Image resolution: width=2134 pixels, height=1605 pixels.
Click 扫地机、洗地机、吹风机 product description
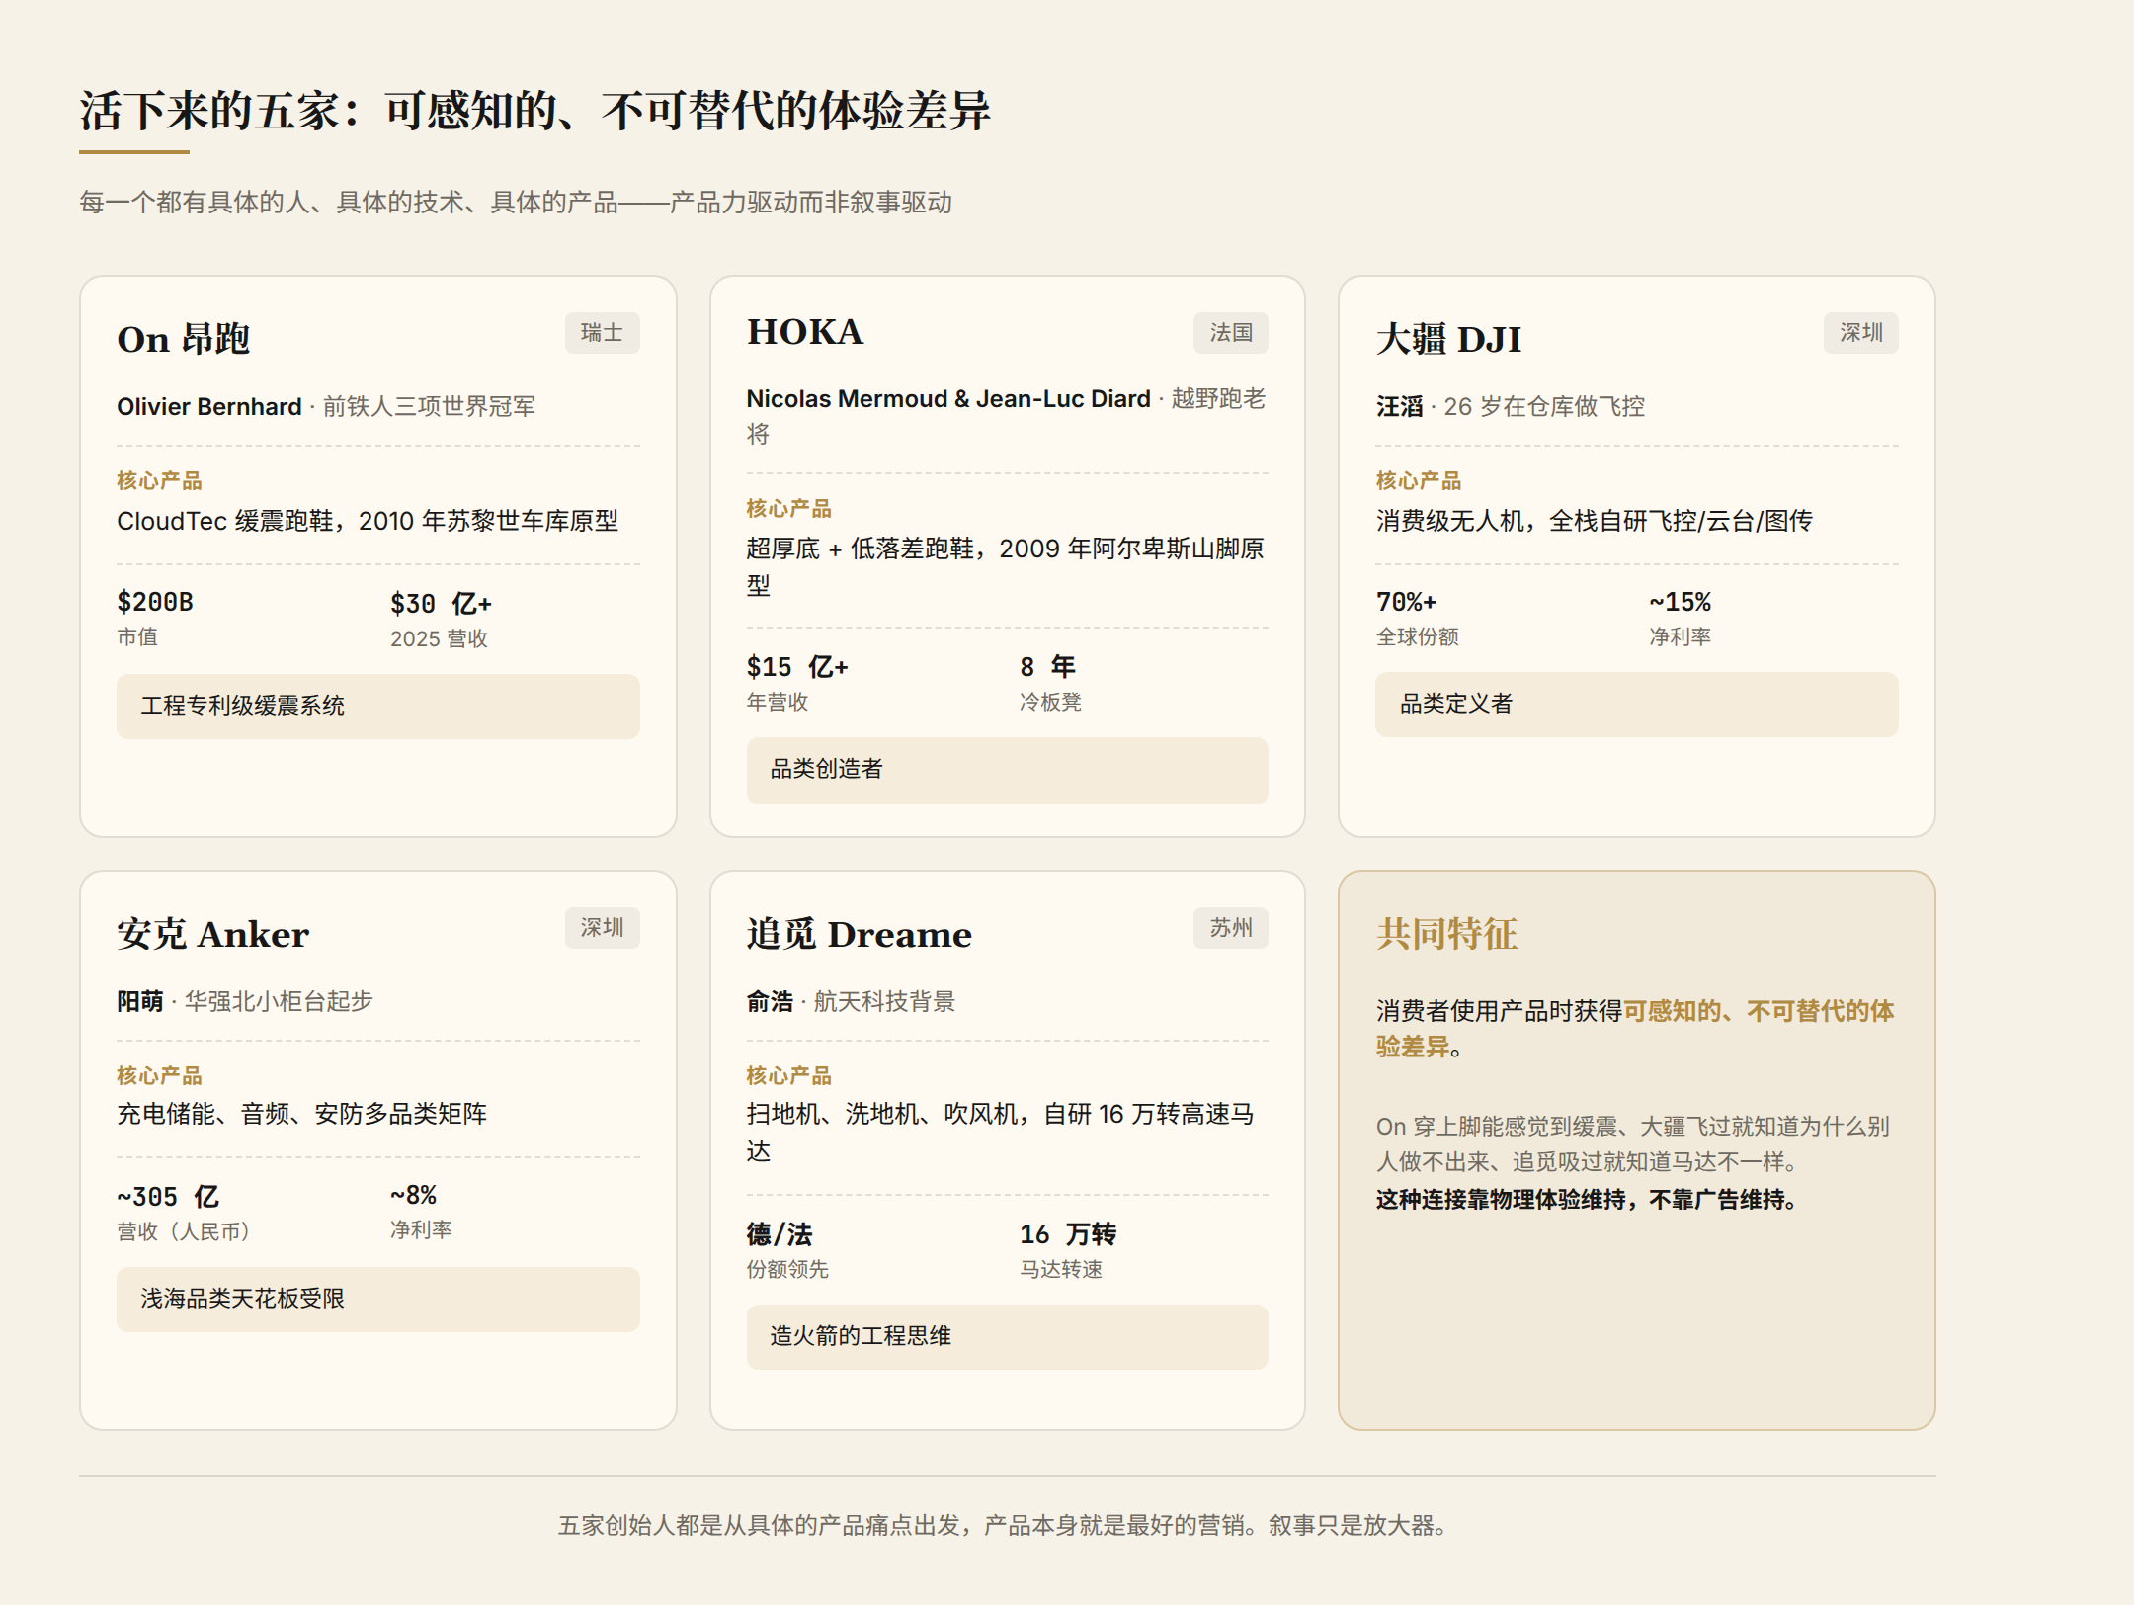point(1000,1132)
